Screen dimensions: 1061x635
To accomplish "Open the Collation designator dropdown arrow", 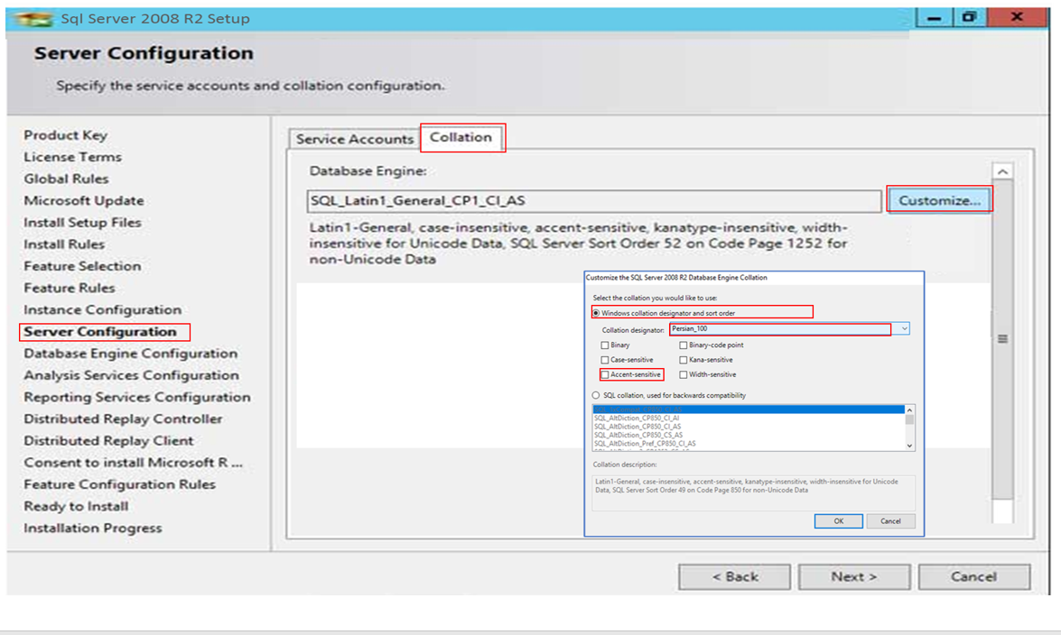I will 904,328.
